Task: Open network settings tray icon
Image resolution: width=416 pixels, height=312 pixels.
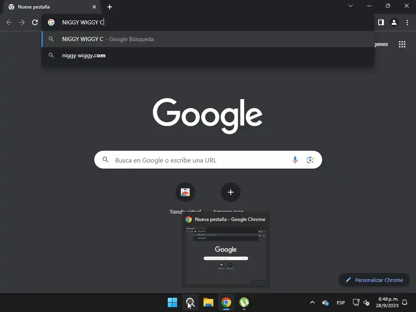Action: pyautogui.click(x=356, y=302)
